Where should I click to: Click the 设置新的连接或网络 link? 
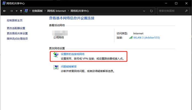(73, 54)
